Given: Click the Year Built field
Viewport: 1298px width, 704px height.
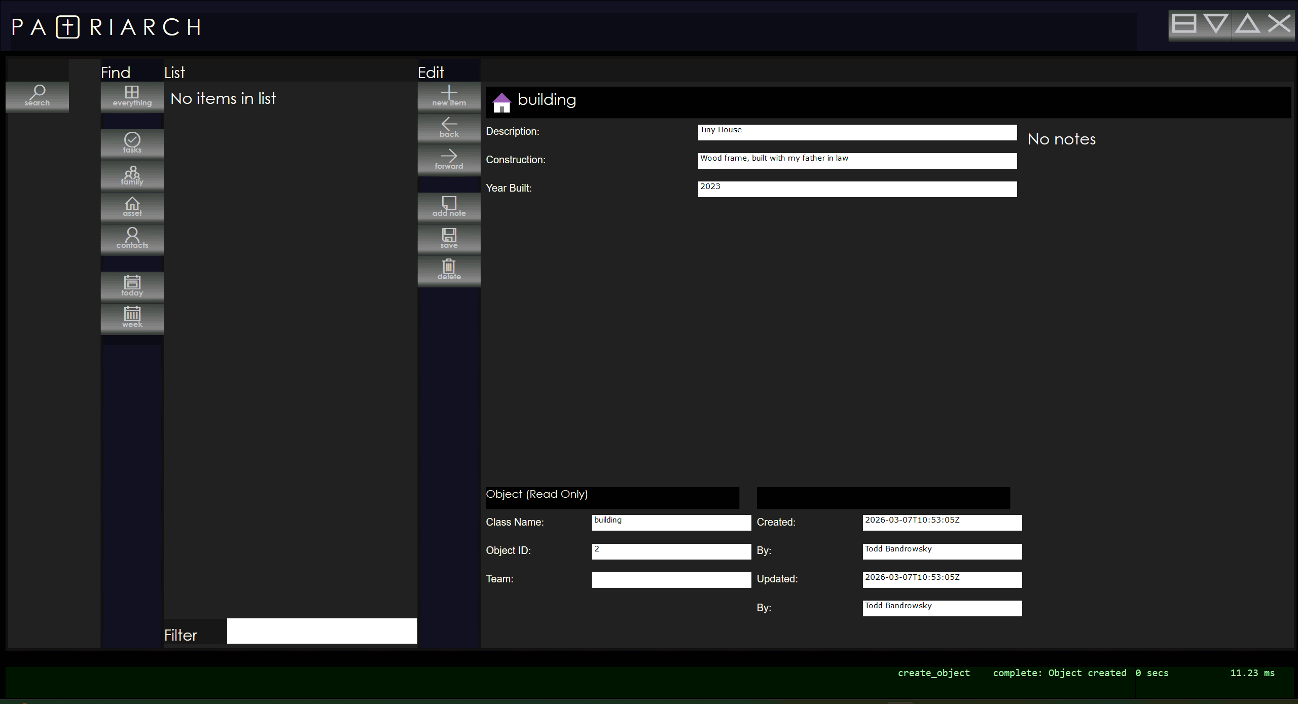Looking at the screenshot, I should [x=857, y=189].
